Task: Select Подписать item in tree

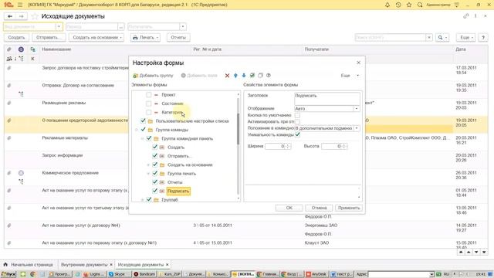Action: pyautogui.click(x=178, y=191)
